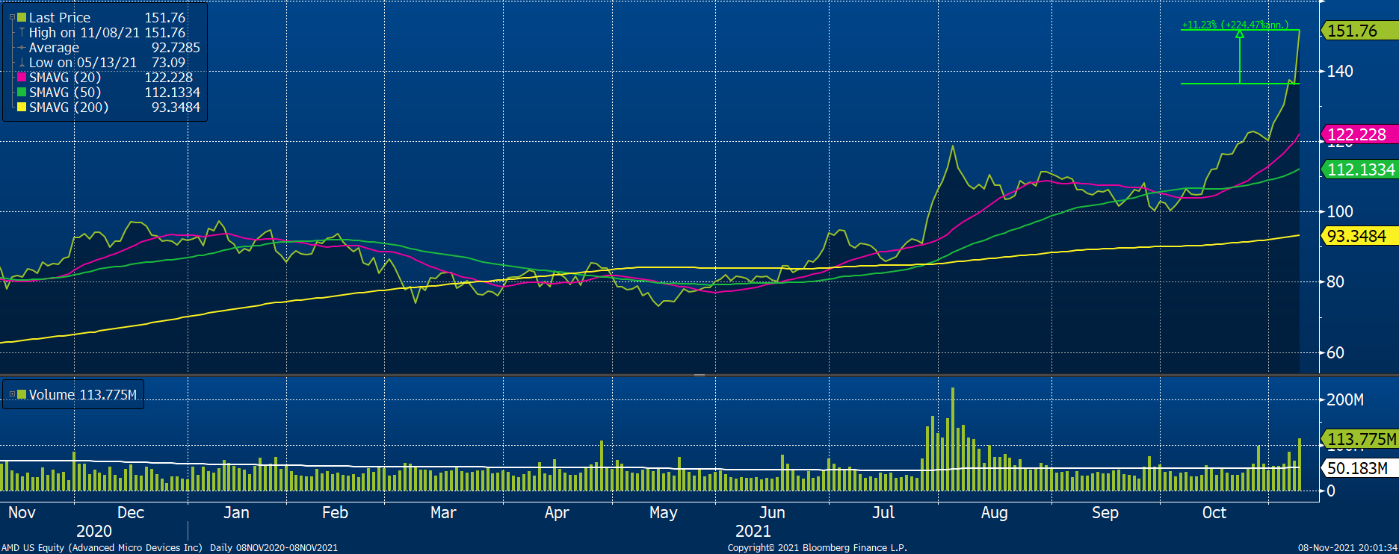Viewport: 1399px width, 554px height.
Task: Click the green measurement arrow annotation
Action: (x=1240, y=57)
